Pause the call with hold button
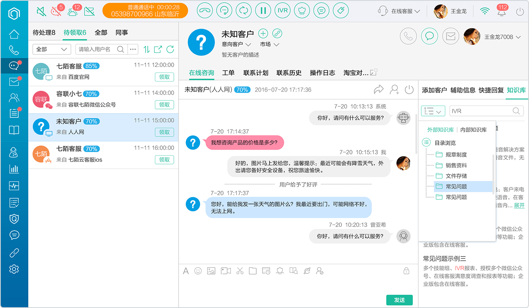This screenshot has width=529, height=308. [x=263, y=11]
